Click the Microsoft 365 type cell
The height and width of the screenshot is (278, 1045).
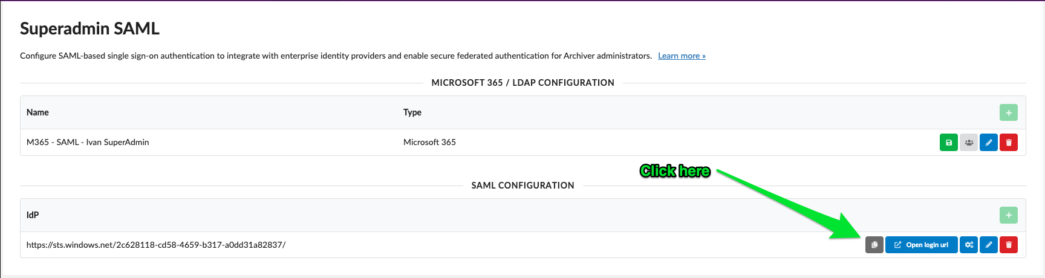point(429,142)
